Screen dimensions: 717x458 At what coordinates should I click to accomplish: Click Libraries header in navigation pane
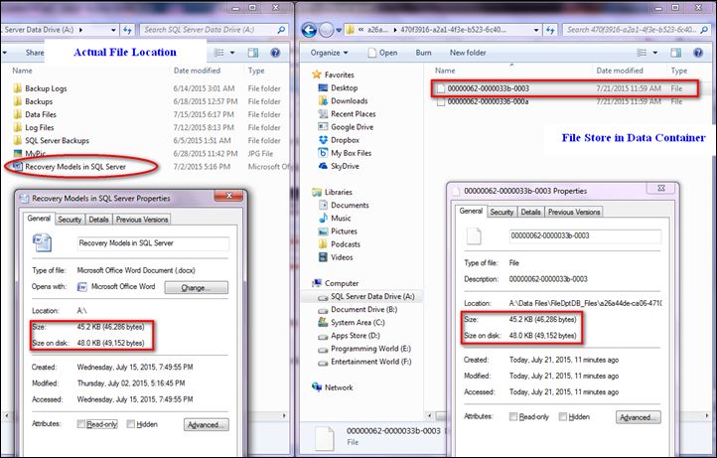(338, 192)
